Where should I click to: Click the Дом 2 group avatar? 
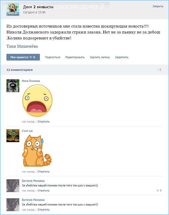coord(13,10)
